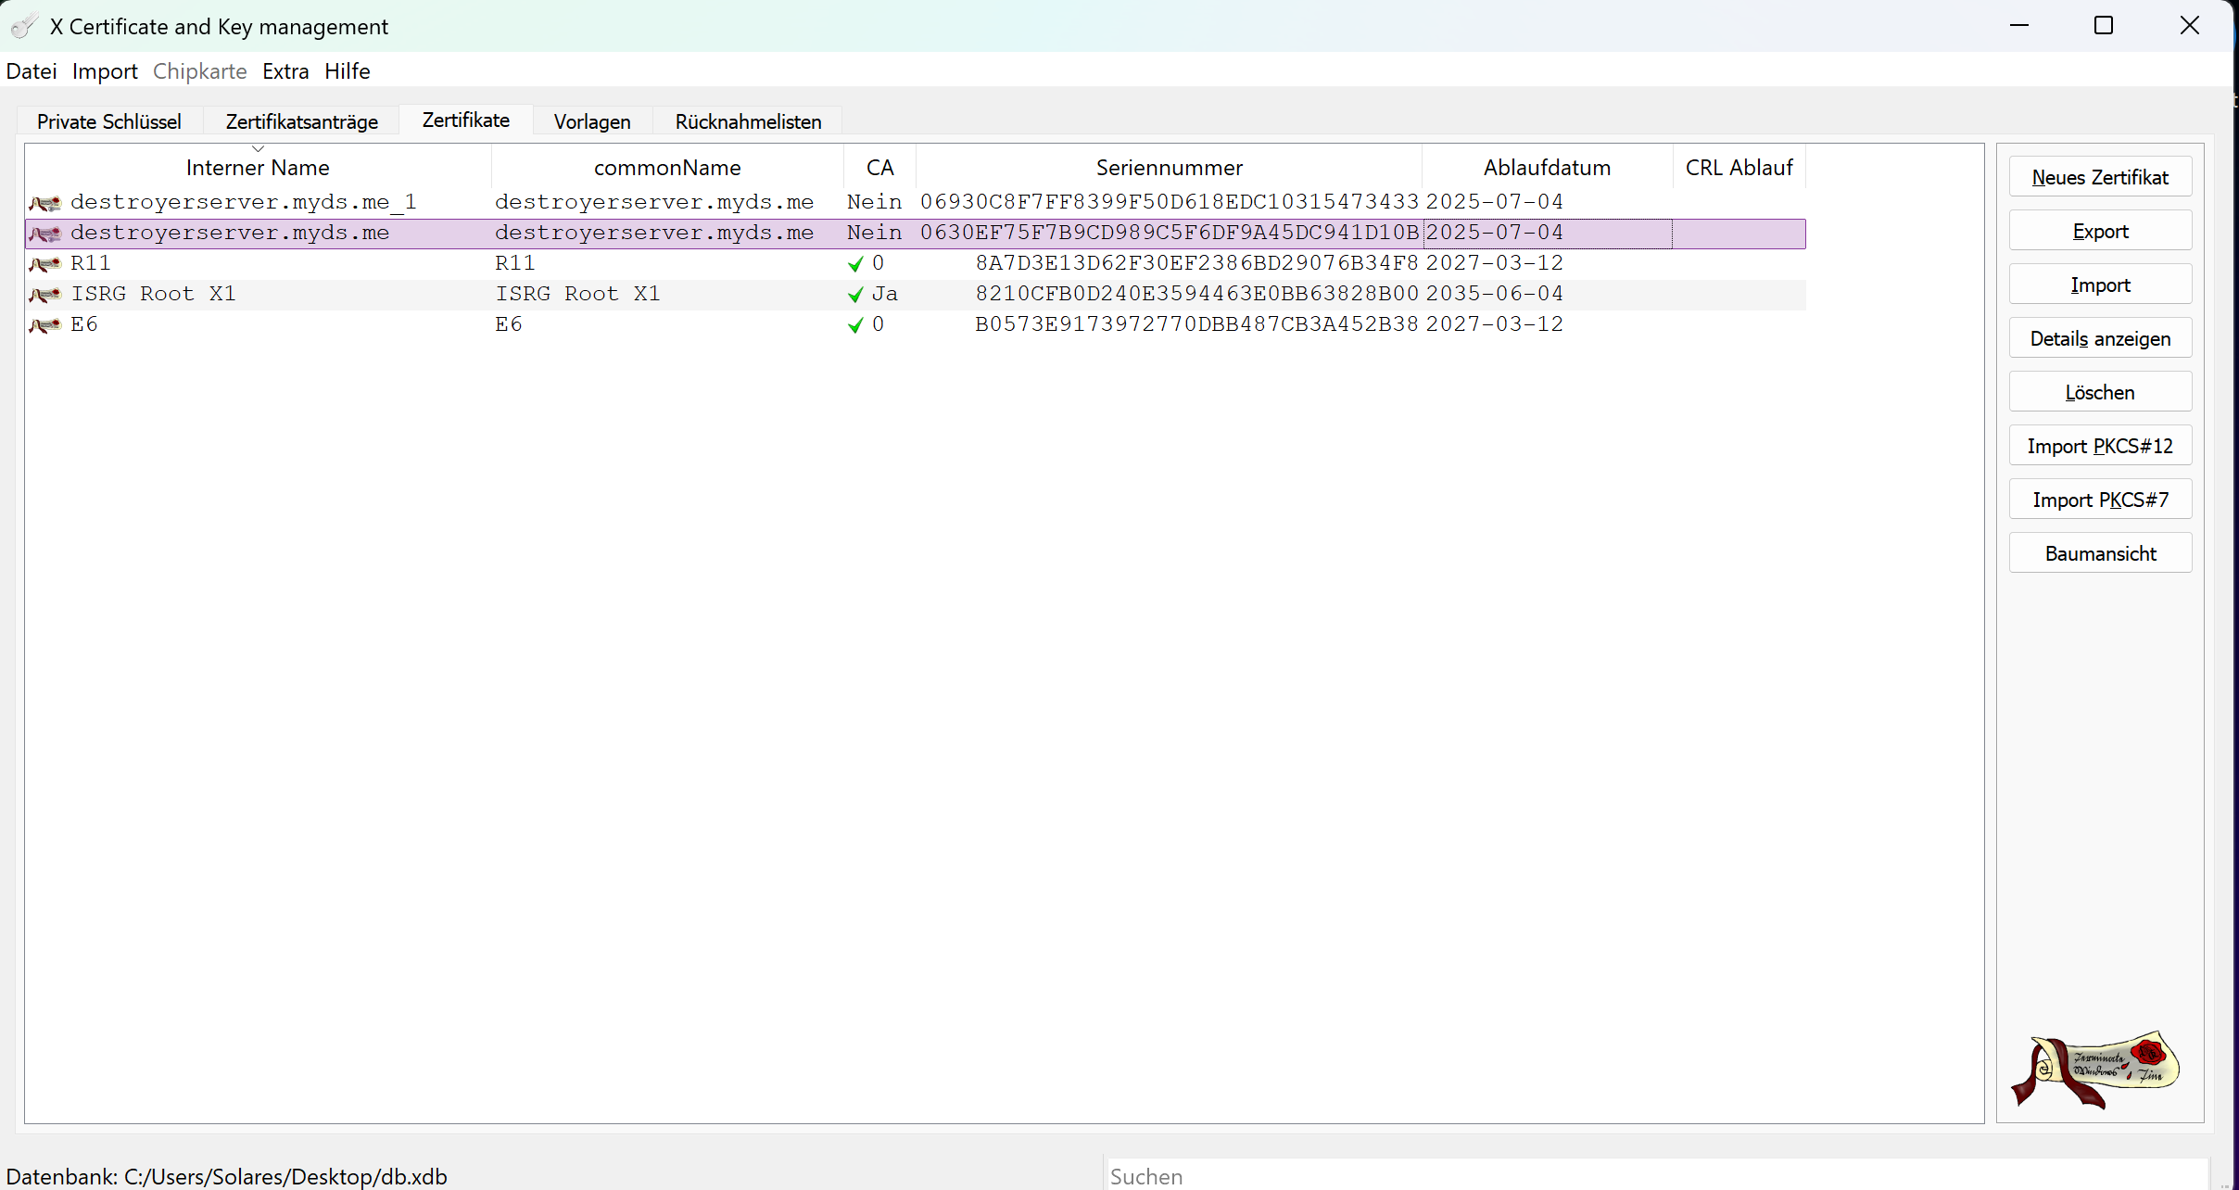Click the XCA app icon in the title bar
Viewport: 2239px width, 1190px height.
[24, 26]
